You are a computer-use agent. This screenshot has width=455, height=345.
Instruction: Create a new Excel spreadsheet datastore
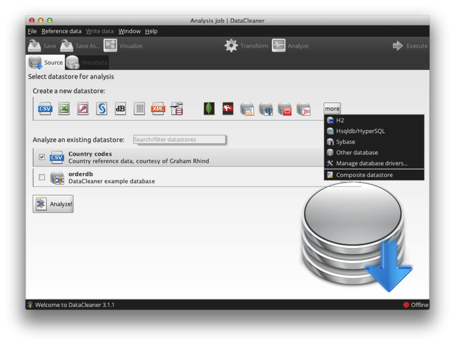click(64, 109)
